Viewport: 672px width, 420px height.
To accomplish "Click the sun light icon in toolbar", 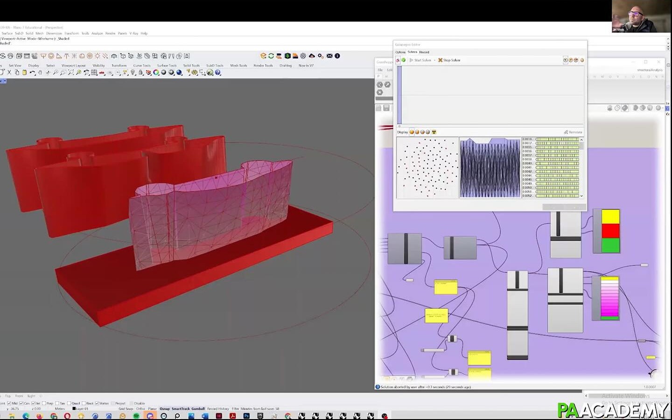I will (x=98, y=56).
